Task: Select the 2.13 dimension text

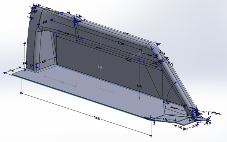Action: pos(162,53)
